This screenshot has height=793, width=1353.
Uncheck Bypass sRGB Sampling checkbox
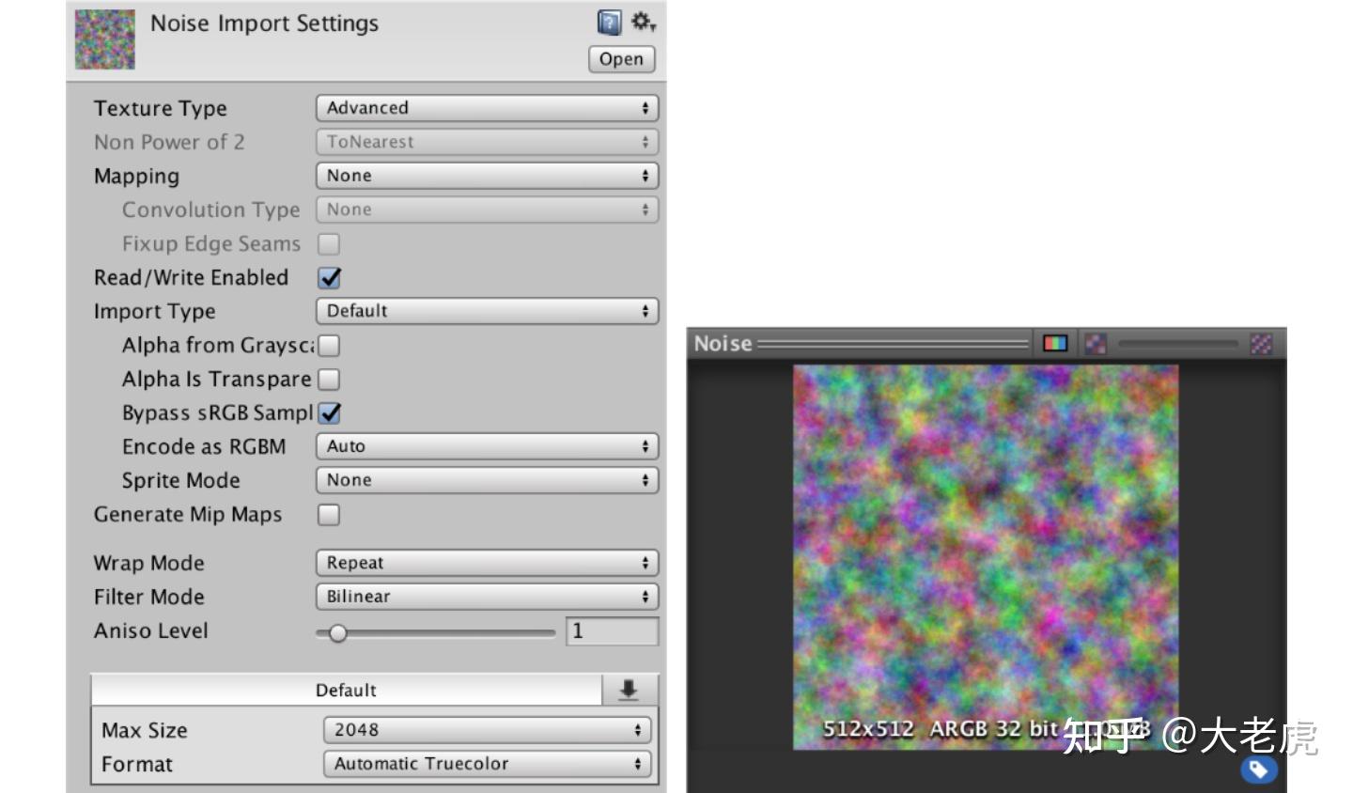tap(329, 413)
